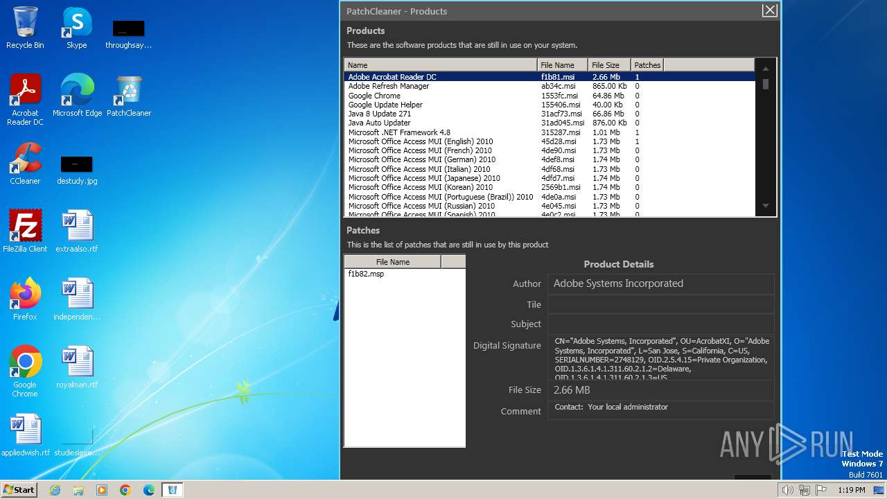The height and width of the screenshot is (499, 887).
Task: Select royalman.rtf document on desktop
Action: [x=77, y=367]
